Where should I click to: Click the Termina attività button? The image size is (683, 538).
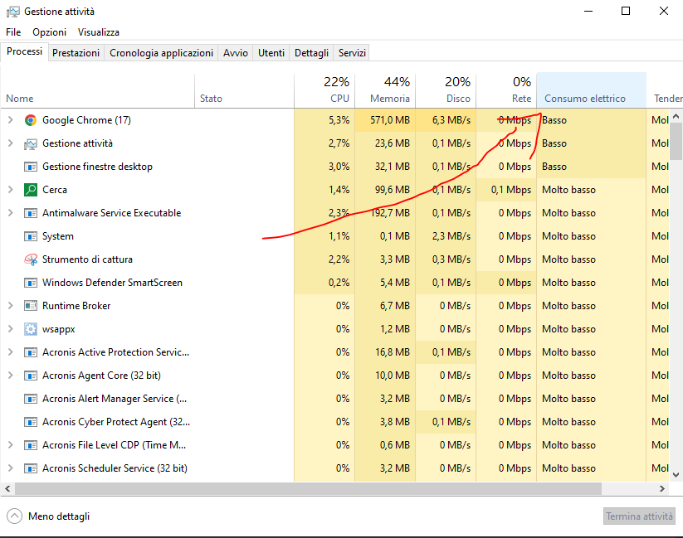click(x=639, y=516)
